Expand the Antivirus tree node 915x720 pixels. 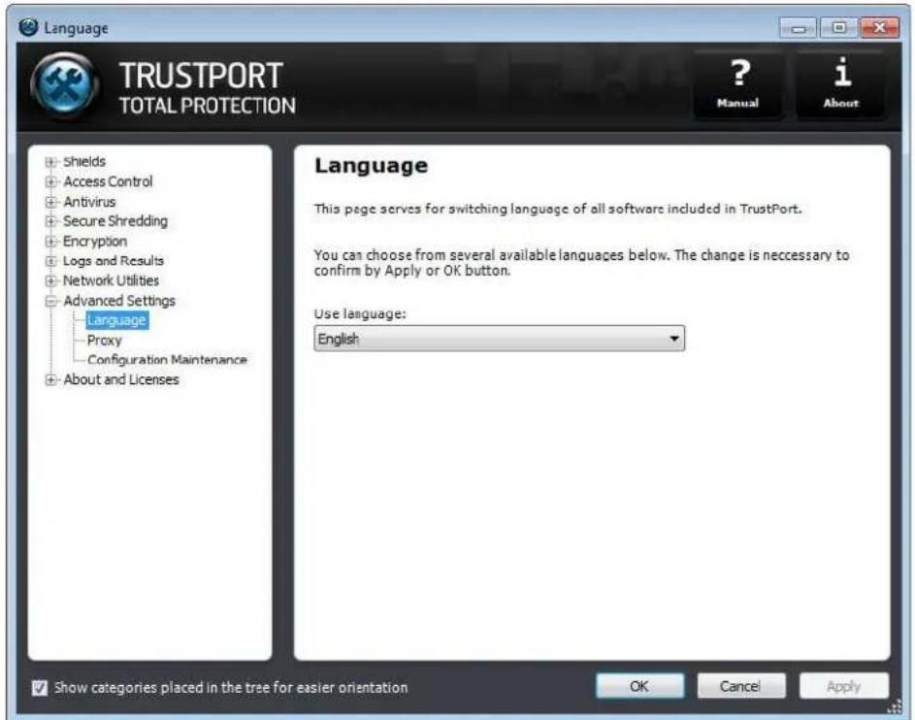click(50, 202)
